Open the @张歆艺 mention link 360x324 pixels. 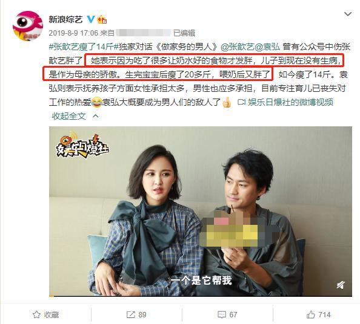pyautogui.click(x=238, y=47)
